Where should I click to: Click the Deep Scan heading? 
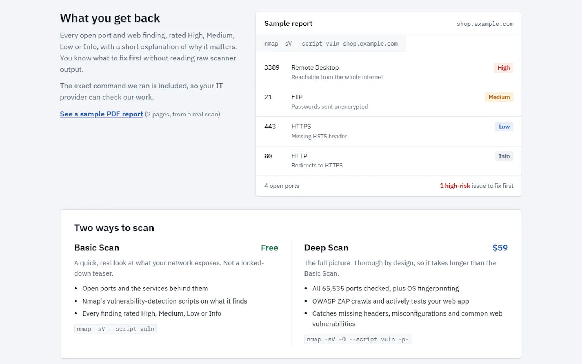(326, 248)
